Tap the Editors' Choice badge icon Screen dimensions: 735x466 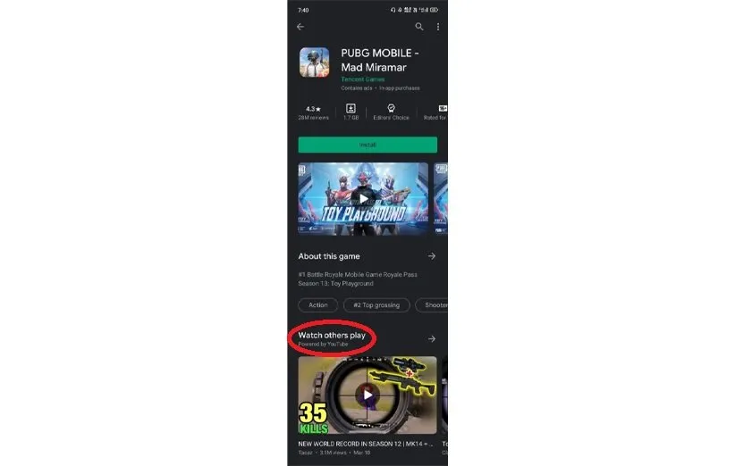tap(391, 108)
